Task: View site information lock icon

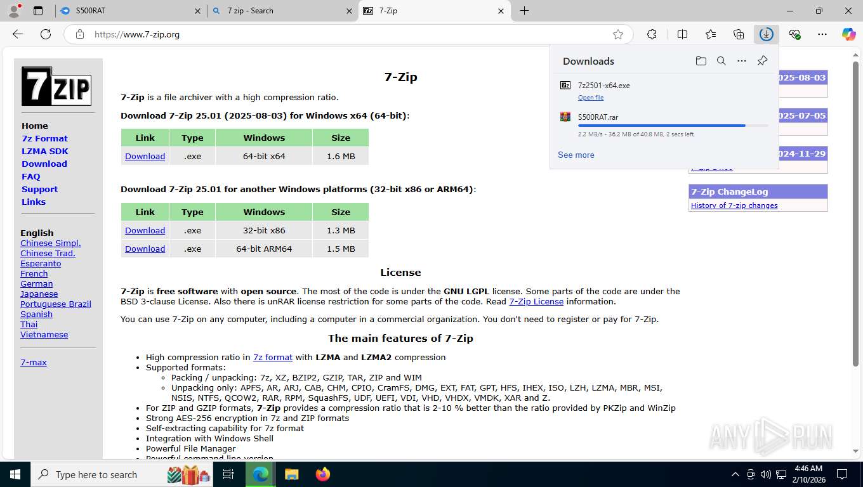Action: pyautogui.click(x=80, y=34)
